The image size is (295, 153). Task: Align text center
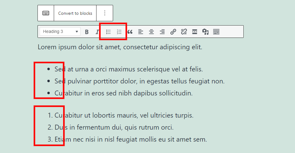click(x=151, y=32)
